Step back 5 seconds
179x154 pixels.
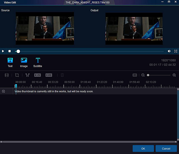coord(38,75)
